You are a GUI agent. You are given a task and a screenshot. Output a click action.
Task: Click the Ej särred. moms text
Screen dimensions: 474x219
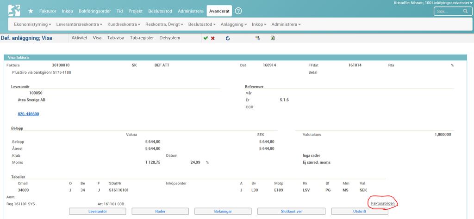[317, 162]
